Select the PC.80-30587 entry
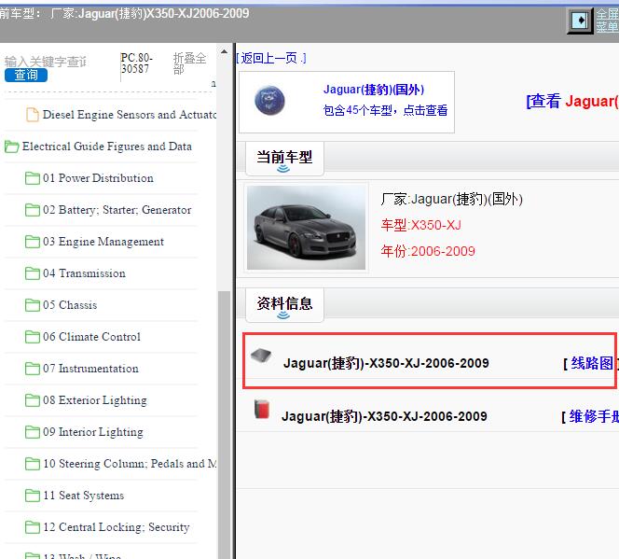This screenshot has height=559, width=619. (x=137, y=63)
